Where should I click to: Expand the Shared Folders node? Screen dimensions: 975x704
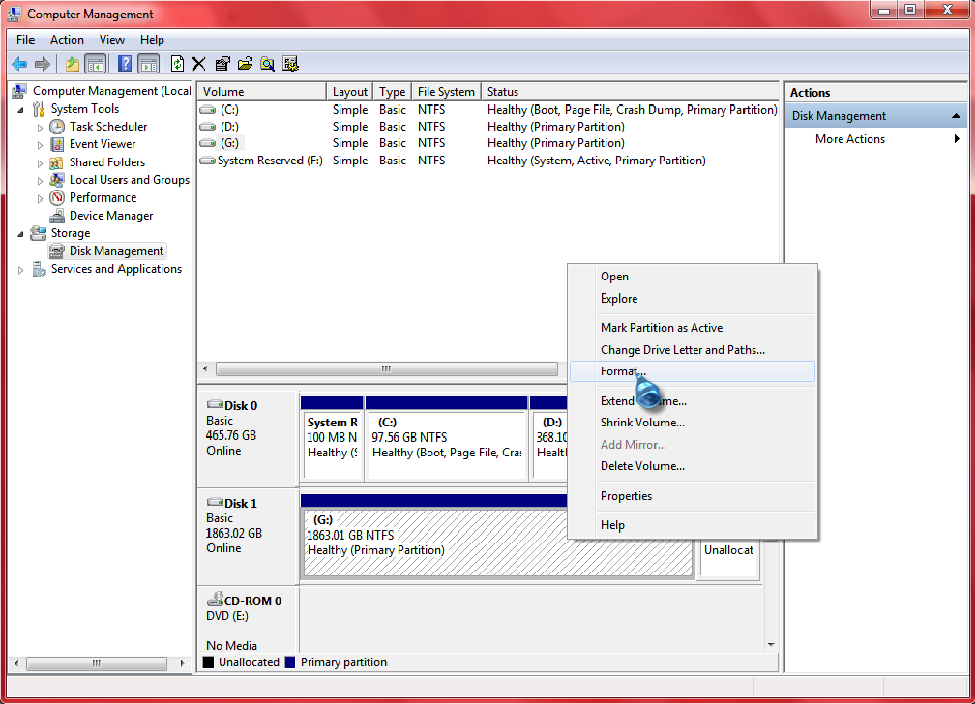(x=40, y=162)
